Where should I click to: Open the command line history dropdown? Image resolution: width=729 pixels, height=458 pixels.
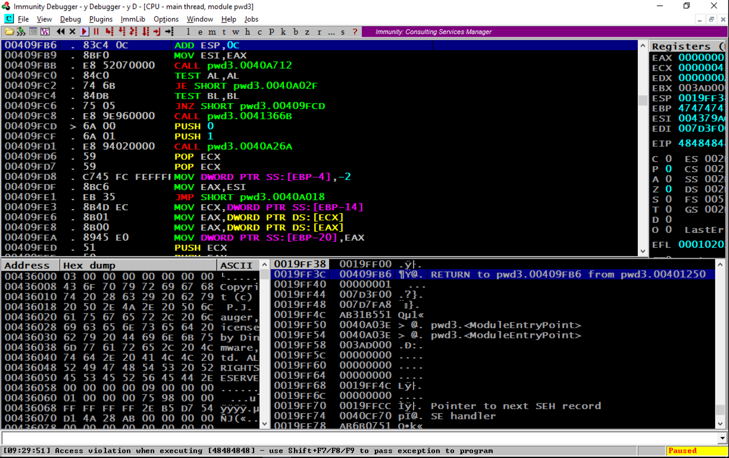tap(722, 438)
